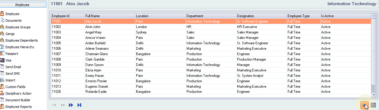Open the Disciplinary Action icon
This screenshot has height=110, width=379.
(x=2, y=93)
